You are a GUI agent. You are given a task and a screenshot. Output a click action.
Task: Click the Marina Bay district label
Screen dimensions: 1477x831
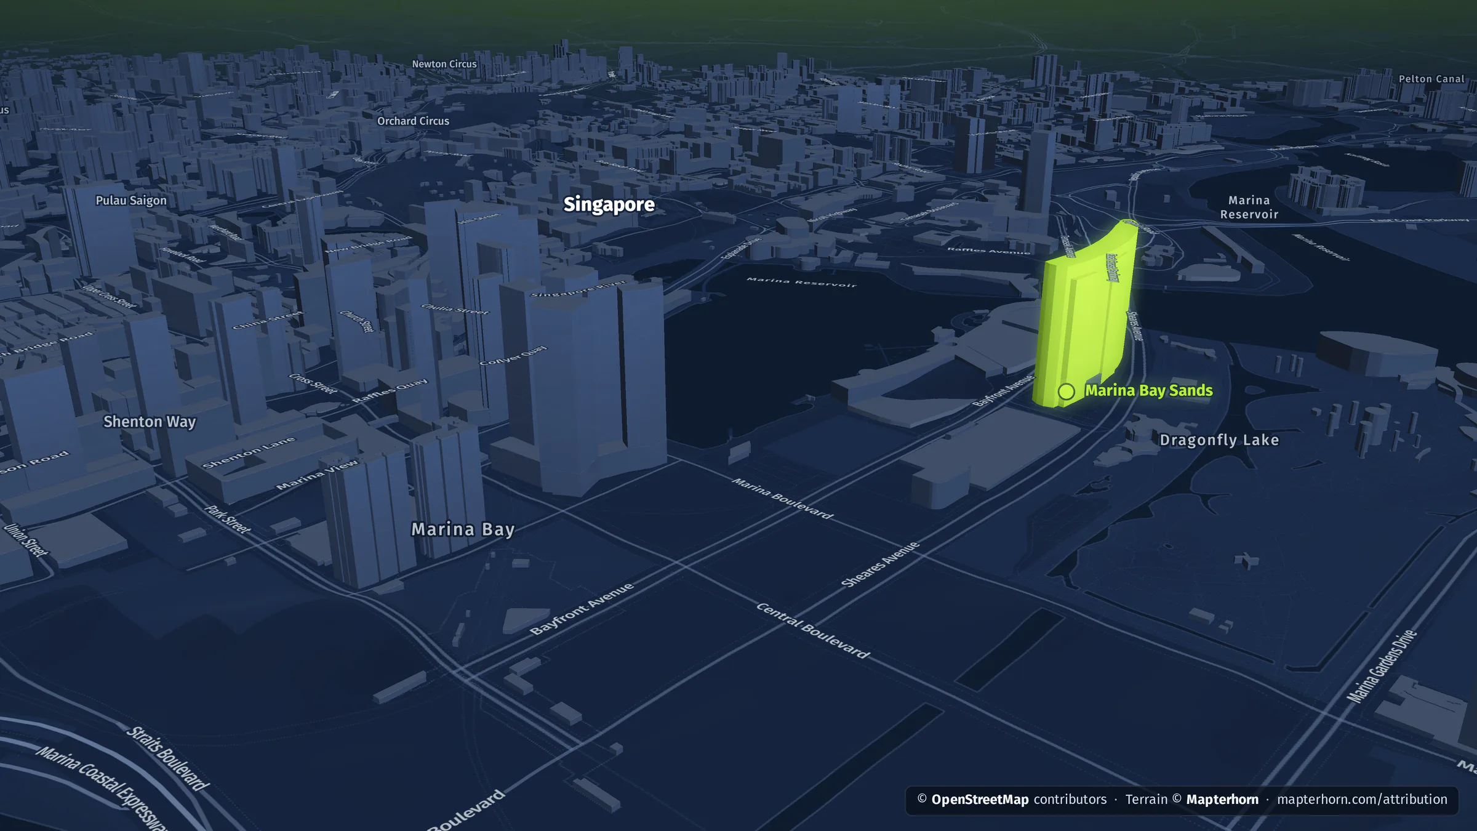coord(463,529)
